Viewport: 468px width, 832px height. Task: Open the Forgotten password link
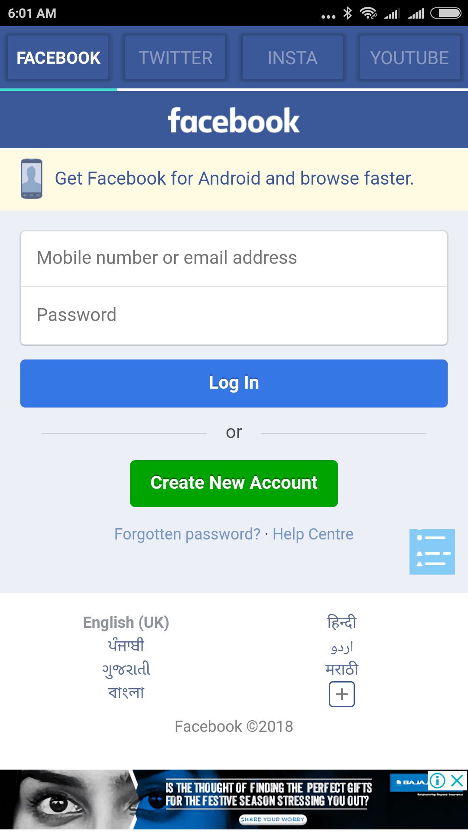pos(187,534)
